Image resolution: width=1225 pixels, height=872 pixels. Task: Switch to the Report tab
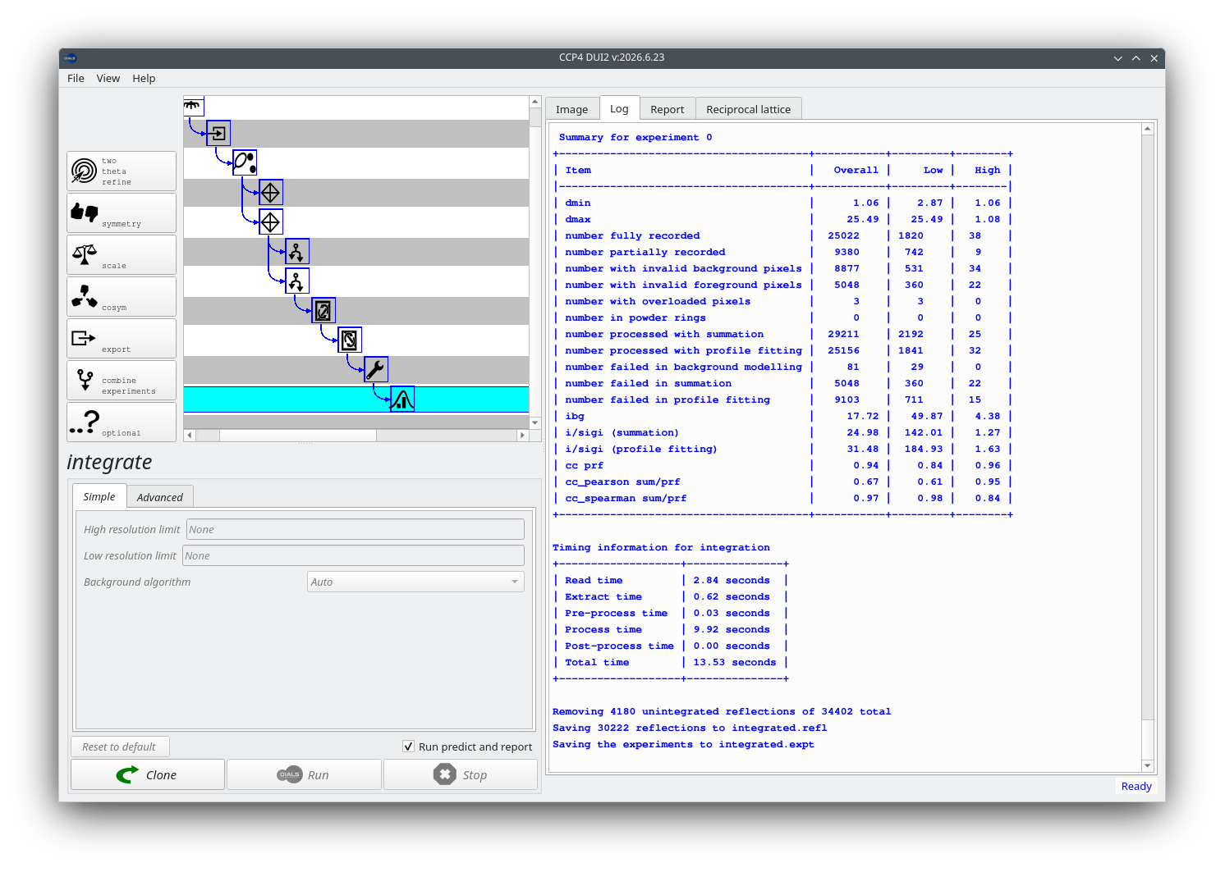tap(668, 109)
